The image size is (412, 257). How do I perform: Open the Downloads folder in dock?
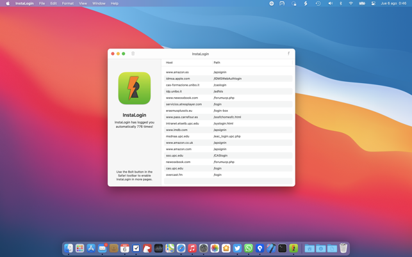click(321, 248)
